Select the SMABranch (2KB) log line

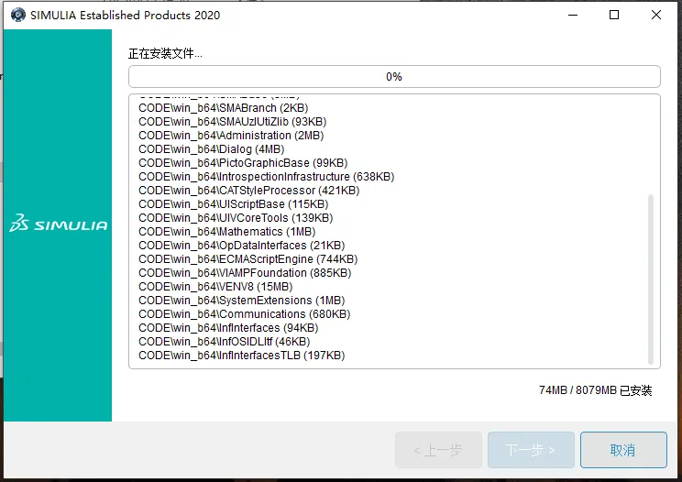(x=223, y=108)
